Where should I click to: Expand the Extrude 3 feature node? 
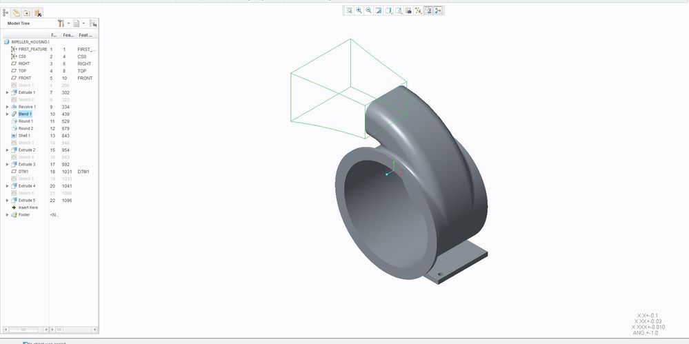7,164
